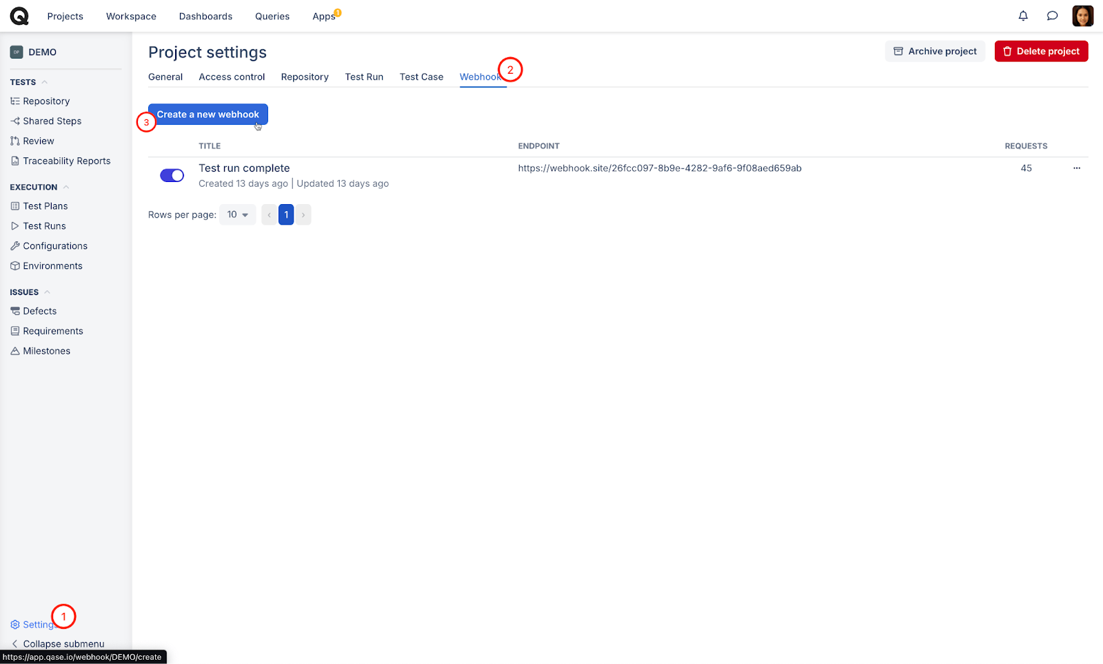Viewport: 1103px width, 664px height.
Task: Click the Qase logo icon
Action: tap(19, 16)
